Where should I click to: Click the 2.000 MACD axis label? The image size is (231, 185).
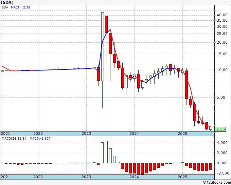tap(222, 153)
